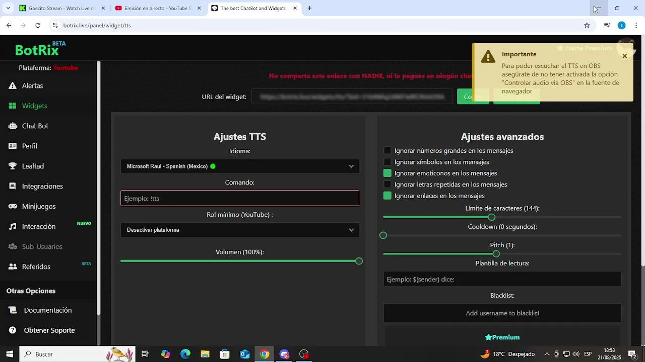
Task: Click the Sub-Usuarios people icon
Action: 13,247
